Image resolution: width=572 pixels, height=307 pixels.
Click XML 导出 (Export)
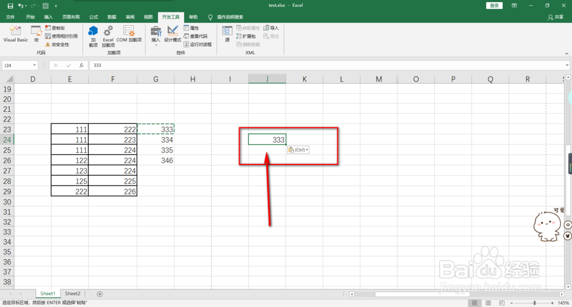click(271, 36)
